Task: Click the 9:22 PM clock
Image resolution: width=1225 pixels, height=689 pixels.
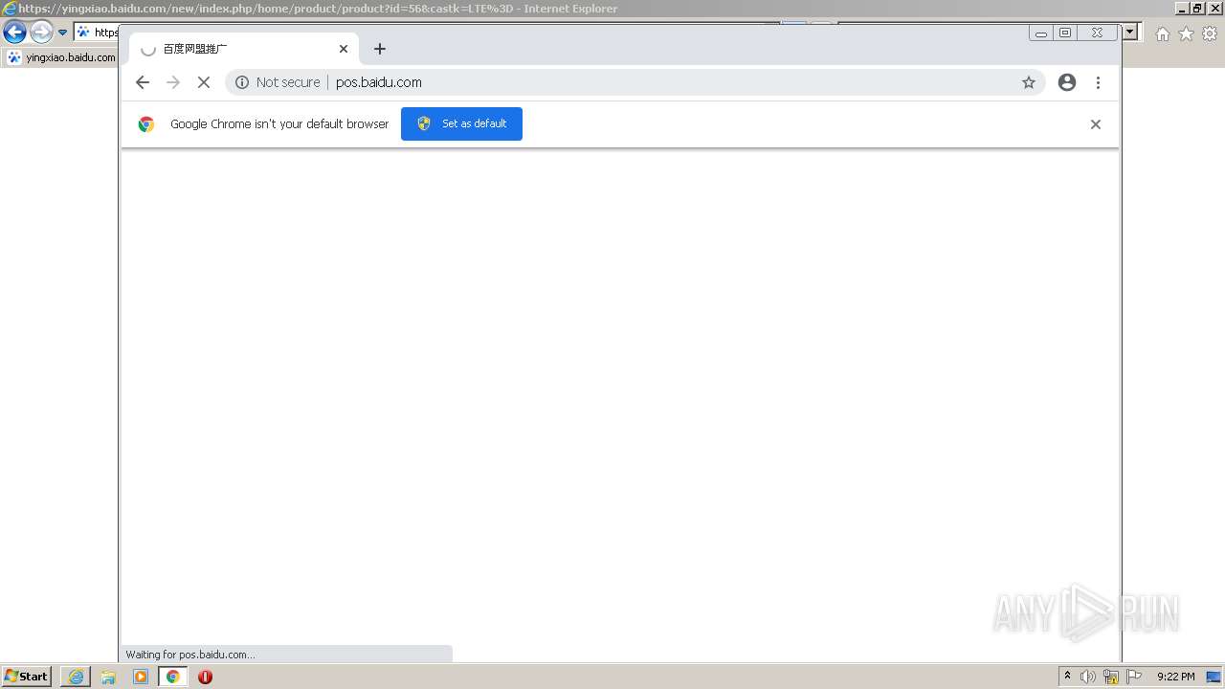Action: tap(1176, 677)
